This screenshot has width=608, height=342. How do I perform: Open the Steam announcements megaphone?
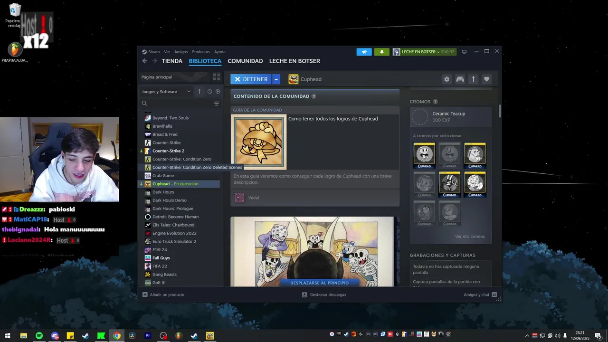click(x=364, y=52)
